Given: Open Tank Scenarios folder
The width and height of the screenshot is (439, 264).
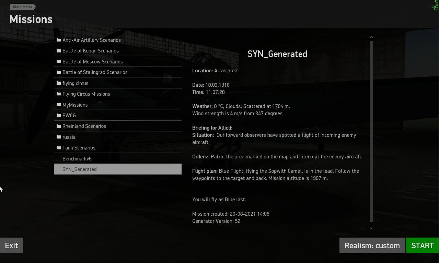Looking at the screenshot, I should (x=118, y=148).
